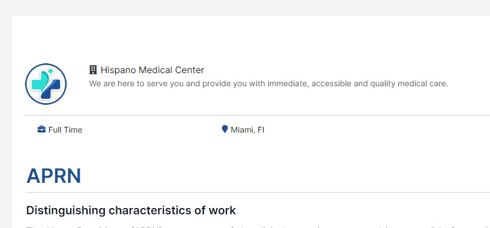Click the divider line below the company header

257,115
